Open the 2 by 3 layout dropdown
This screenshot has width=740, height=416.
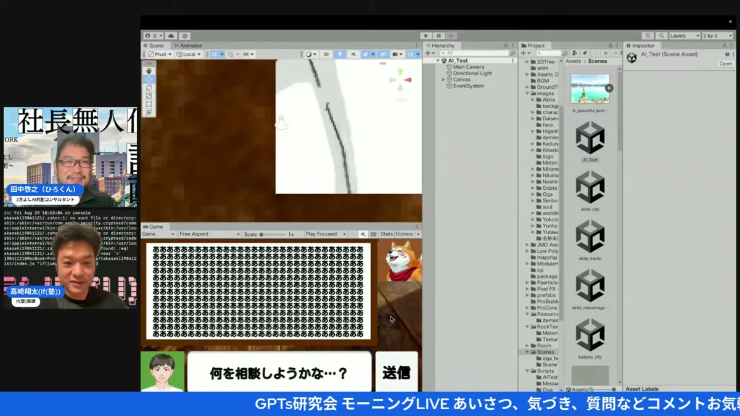(x=718, y=36)
